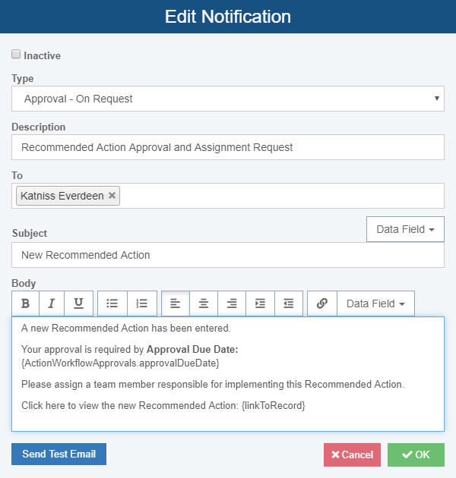Screen dimensions: 456x478
Task: Click the Send Test Email button
Action: [59, 454]
